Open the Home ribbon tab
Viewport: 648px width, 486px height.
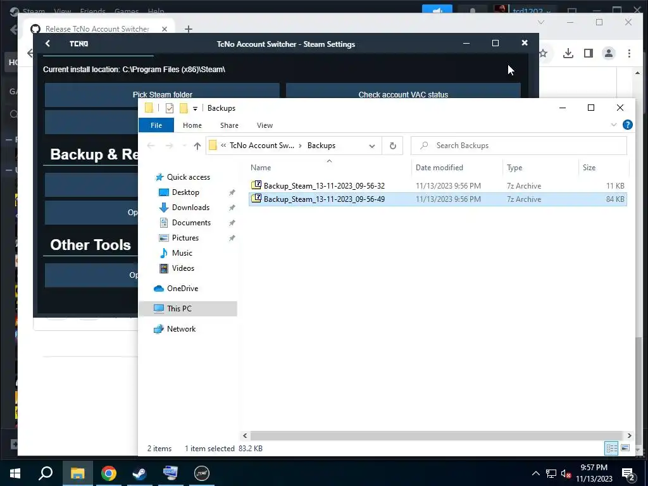[x=192, y=125]
